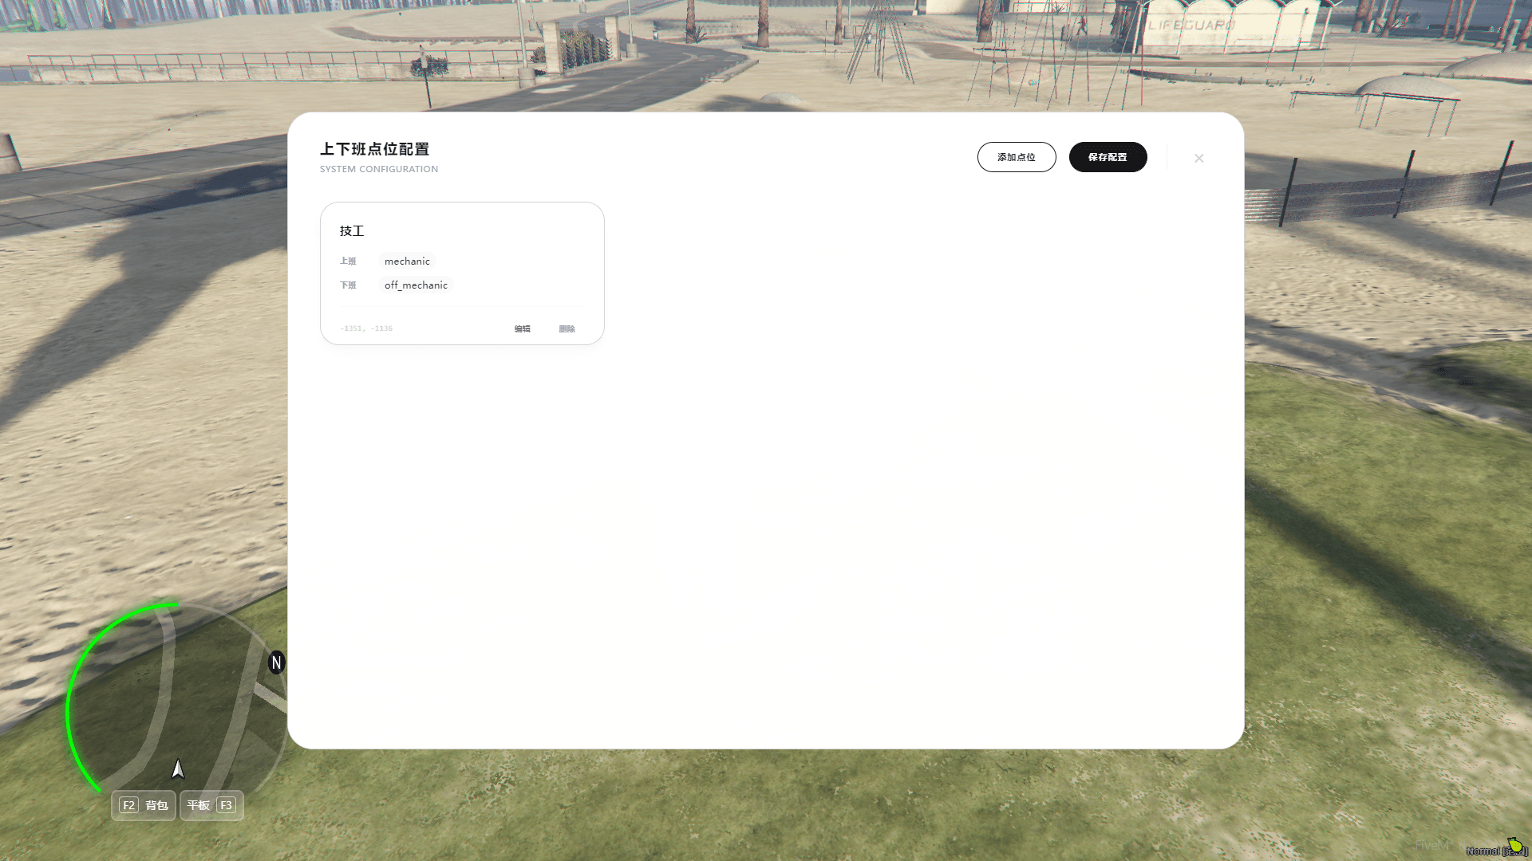Close the 上下班点位配置 dialog
The width and height of the screenshot is (1532, 861).
[x=1198, y=158]
